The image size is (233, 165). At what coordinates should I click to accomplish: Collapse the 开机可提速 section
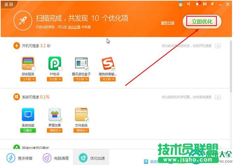tap(217, 46)
